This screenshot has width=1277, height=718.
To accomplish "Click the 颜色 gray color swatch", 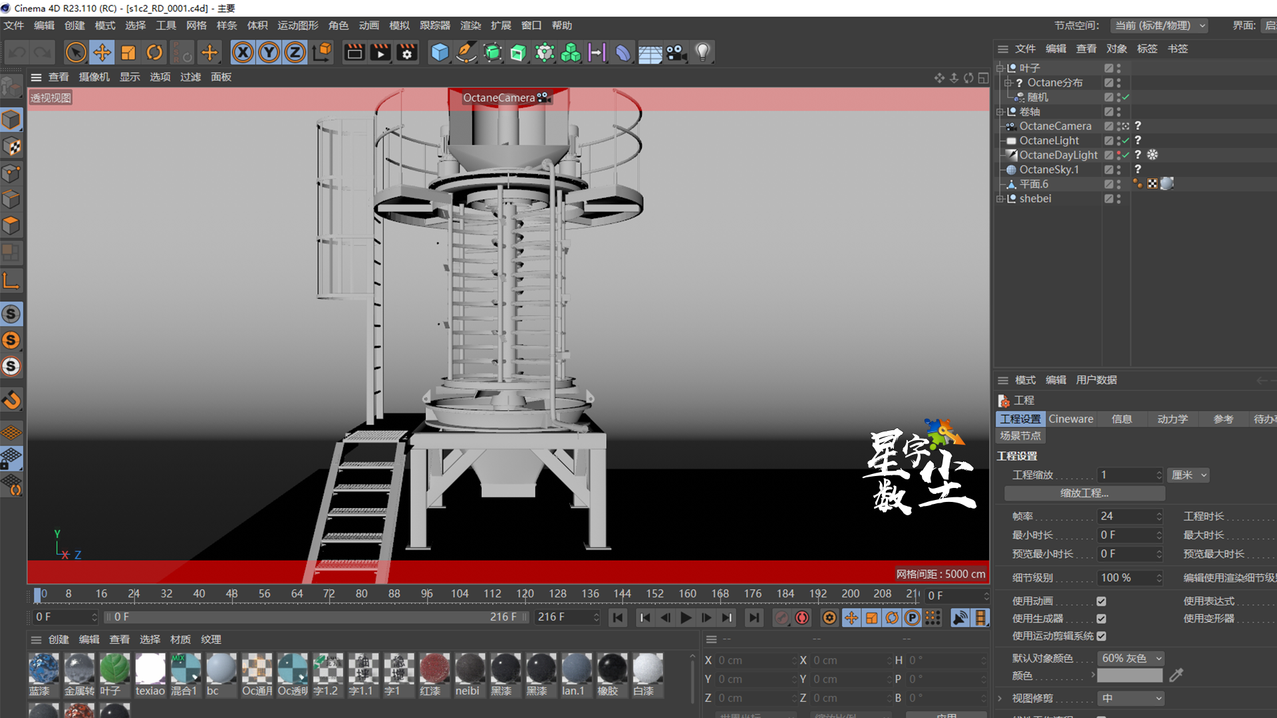I will point(1129,675).
